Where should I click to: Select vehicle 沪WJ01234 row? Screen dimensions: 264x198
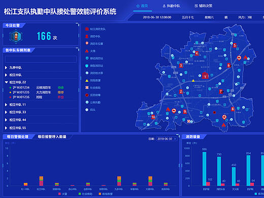coord(37,87)
